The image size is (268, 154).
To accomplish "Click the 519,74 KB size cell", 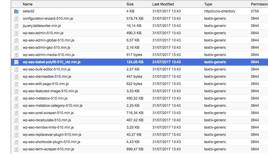I will pos(135,18).
